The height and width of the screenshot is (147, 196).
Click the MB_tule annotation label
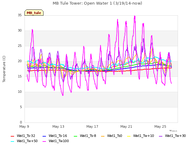(x=34, y=13)
